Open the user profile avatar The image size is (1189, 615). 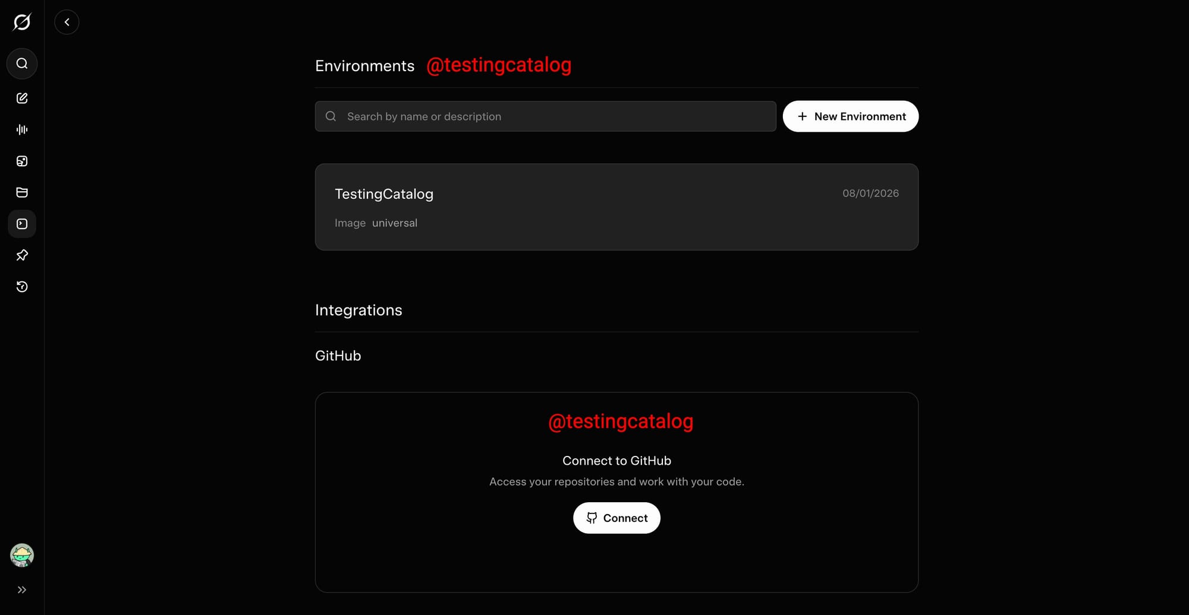[22, 555]
